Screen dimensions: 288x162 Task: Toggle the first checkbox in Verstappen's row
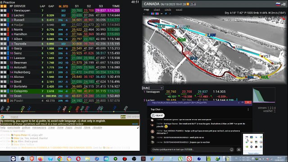2,10
